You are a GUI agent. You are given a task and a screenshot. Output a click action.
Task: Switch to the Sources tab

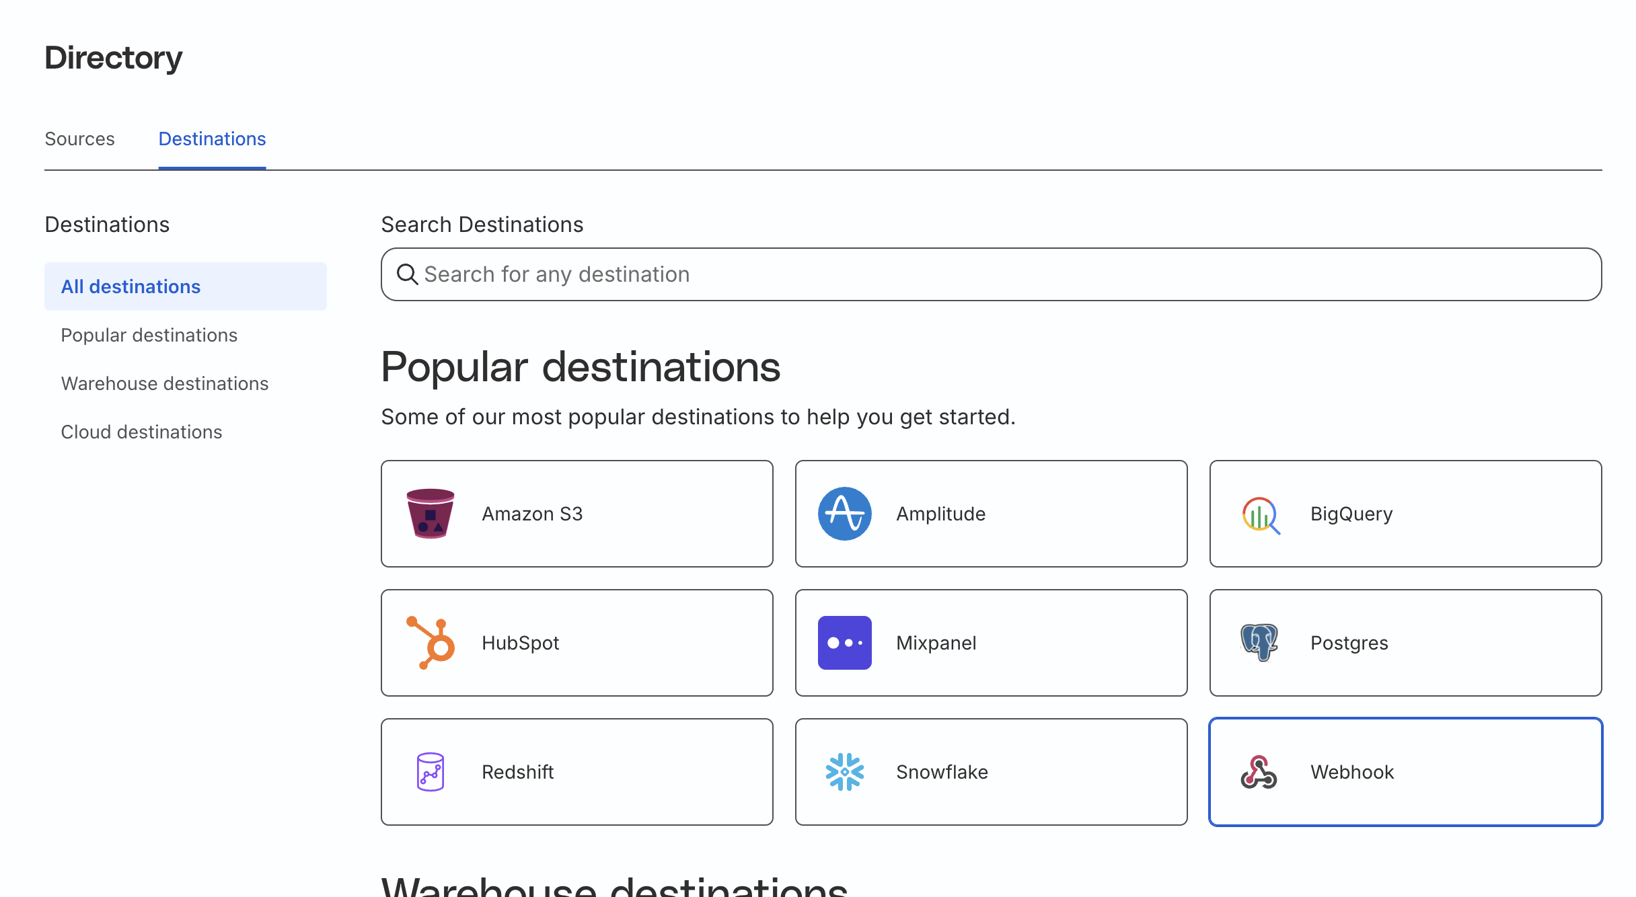click(x=79, y=139)
